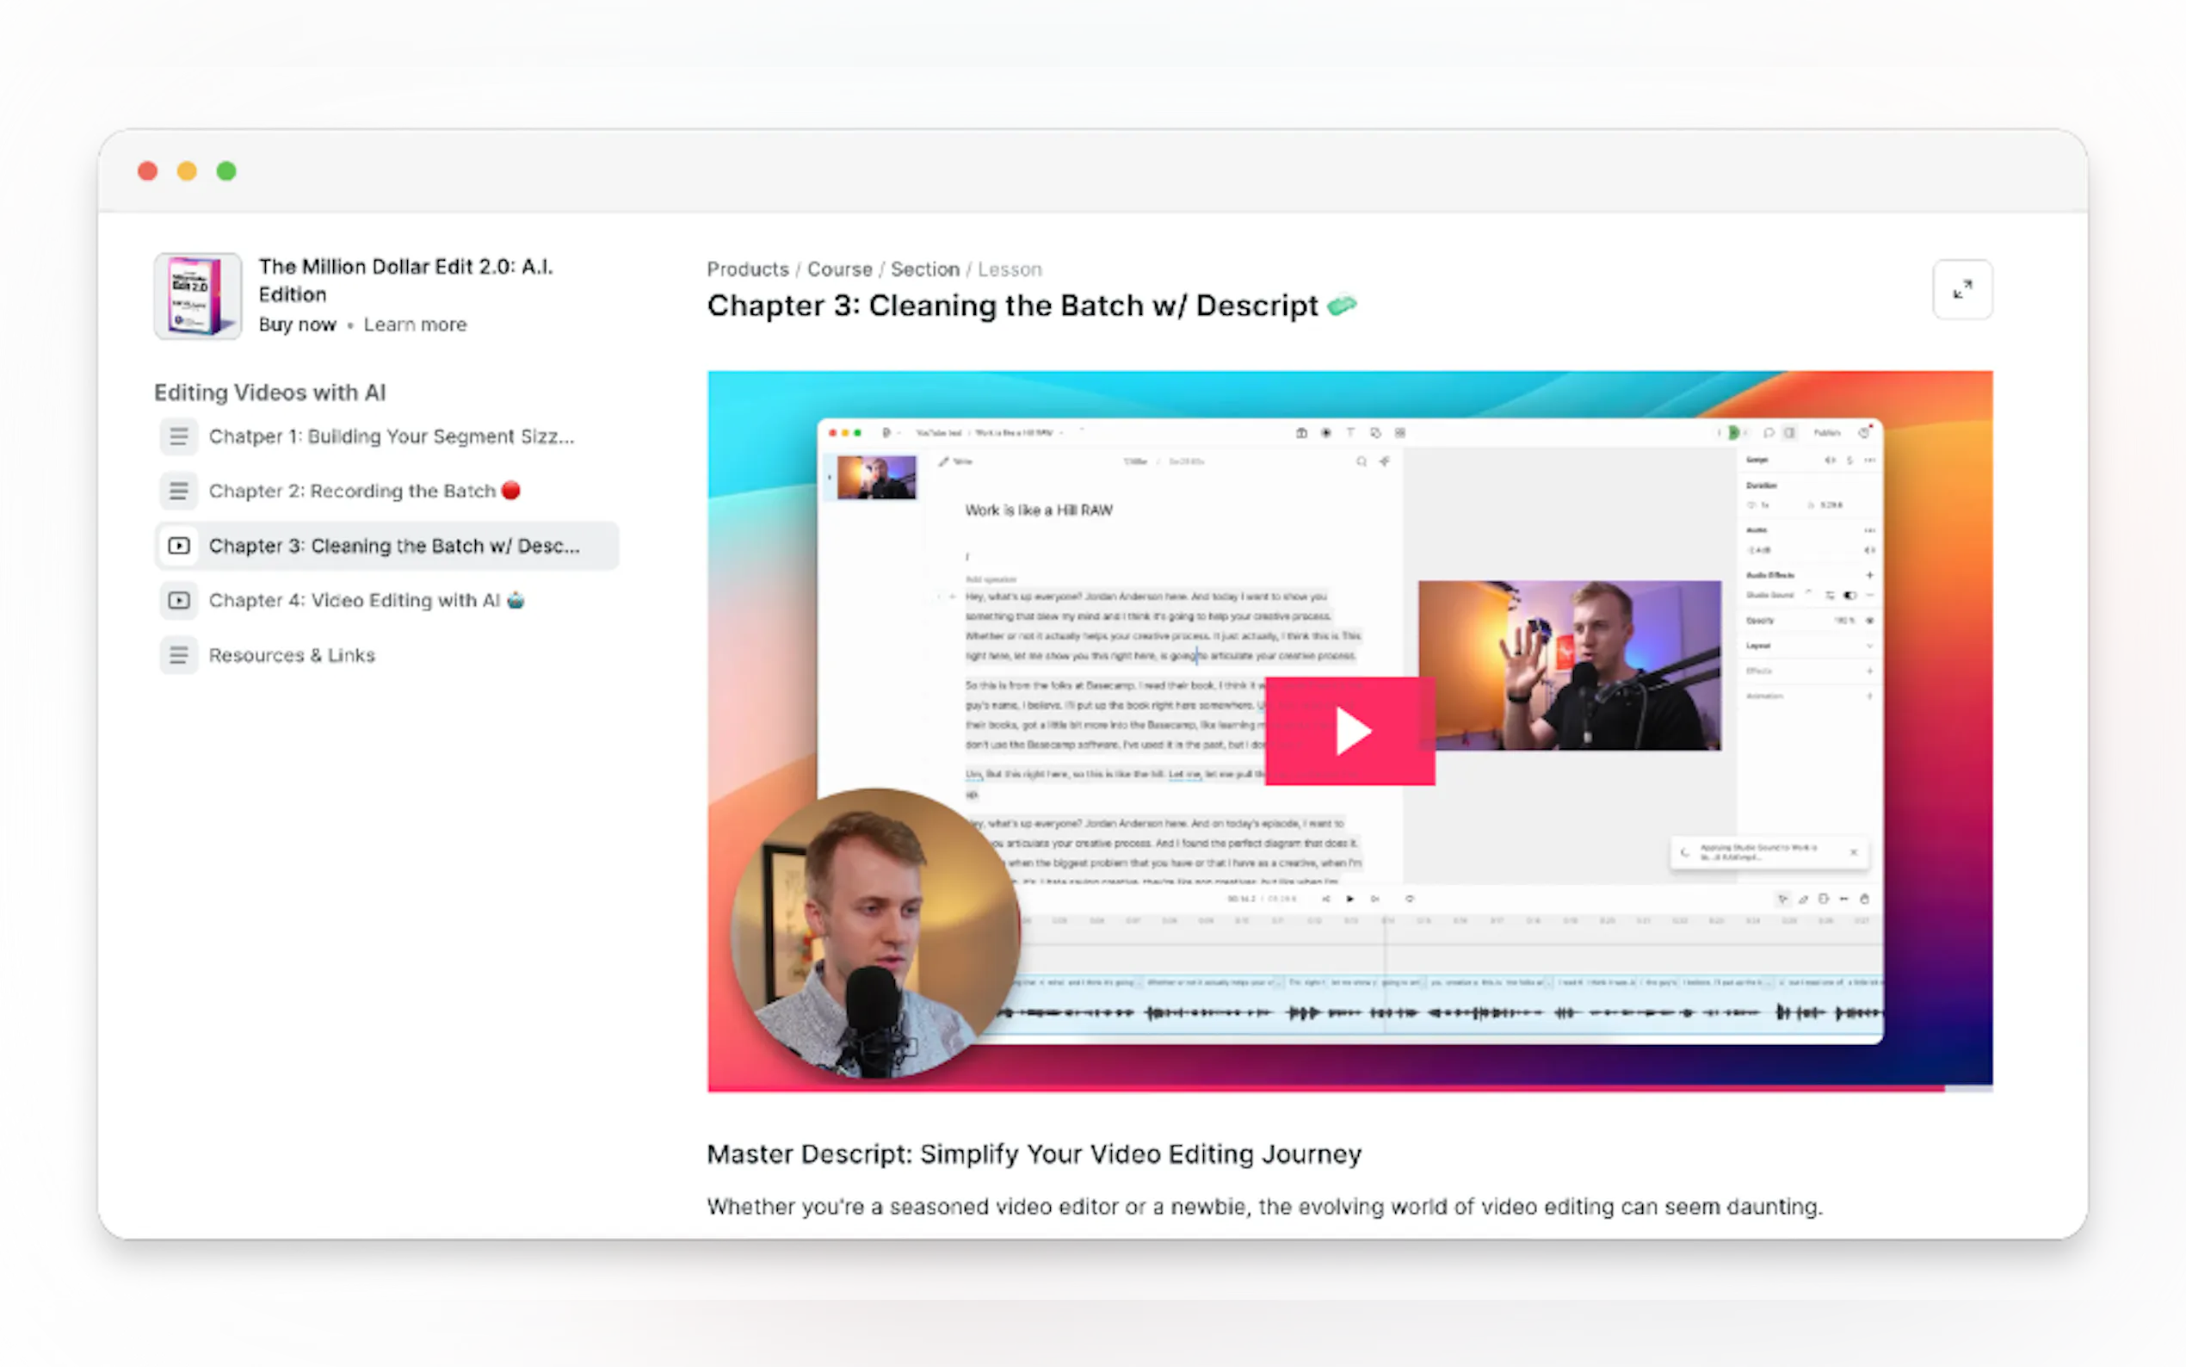Click the Chapter 4 video lesson icon
Image resolution: width=2186 pixels, height=1367 pixels.
click(179, 600)
